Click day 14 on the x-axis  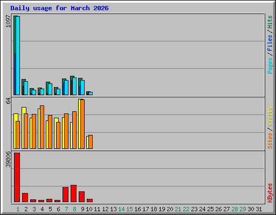[121, 209]
